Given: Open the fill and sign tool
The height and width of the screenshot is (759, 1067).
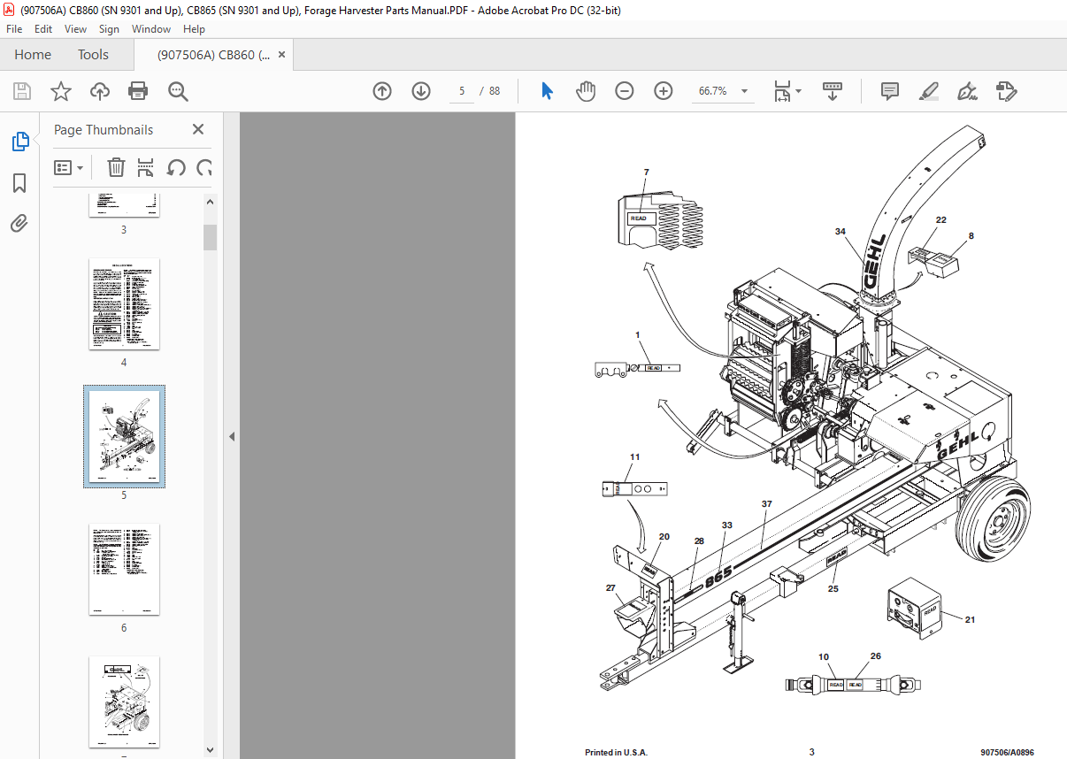Looking at the screenshot, I should coord(967,91).
